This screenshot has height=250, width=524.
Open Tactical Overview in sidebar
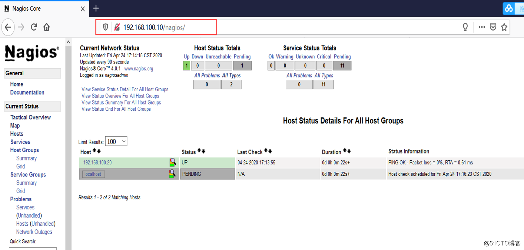click(x=31, y=117)
